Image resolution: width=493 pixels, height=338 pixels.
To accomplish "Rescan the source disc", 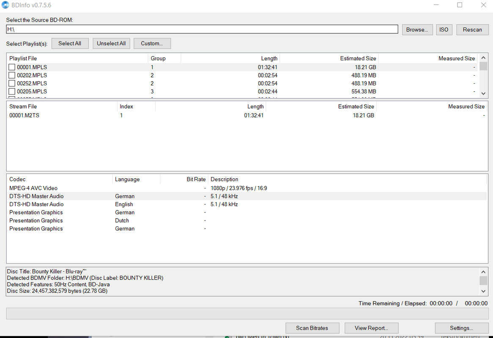I will coord(472,30).
